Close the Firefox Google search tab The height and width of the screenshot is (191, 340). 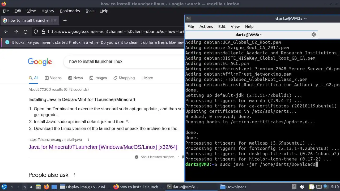pos(55,20)
